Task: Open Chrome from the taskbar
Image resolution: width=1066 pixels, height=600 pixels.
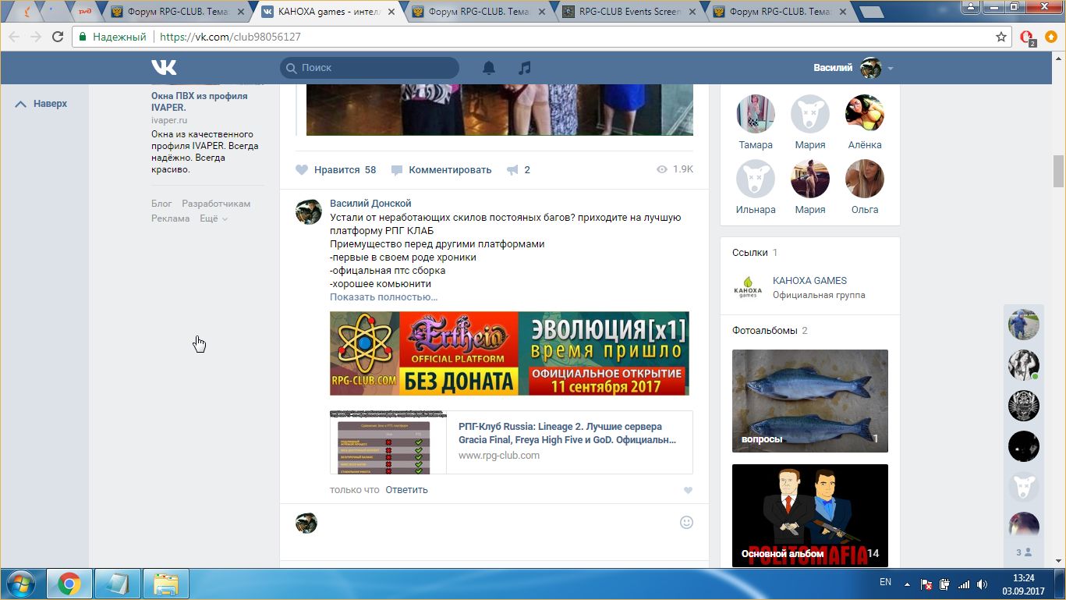Action: pos(69,584)
